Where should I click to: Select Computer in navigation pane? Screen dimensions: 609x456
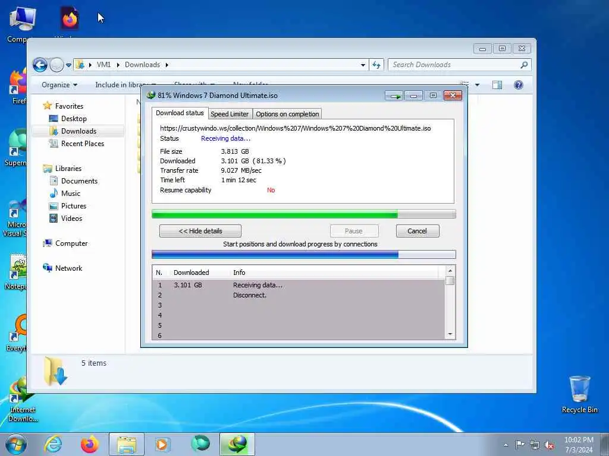point(71,243)
